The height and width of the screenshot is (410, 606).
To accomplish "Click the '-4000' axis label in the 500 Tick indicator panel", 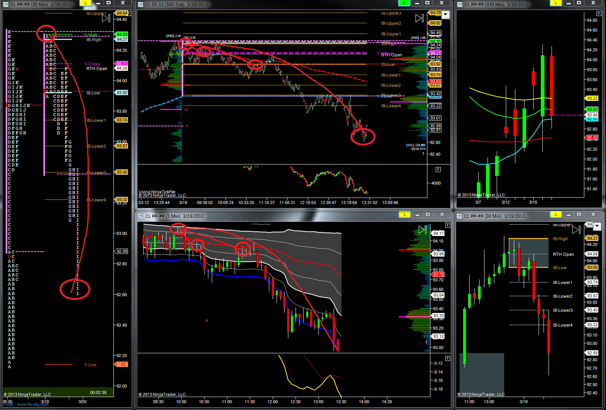I will [436, 183].
